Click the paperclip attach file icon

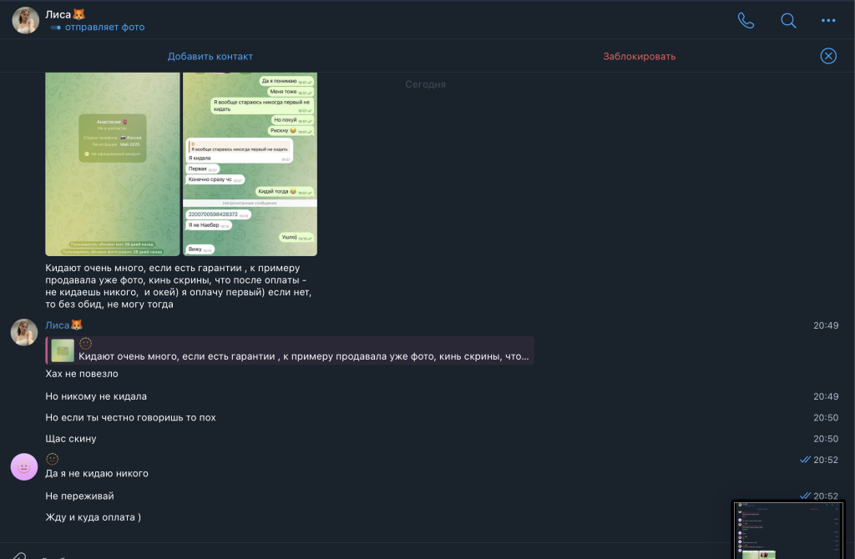pos(18,556)
